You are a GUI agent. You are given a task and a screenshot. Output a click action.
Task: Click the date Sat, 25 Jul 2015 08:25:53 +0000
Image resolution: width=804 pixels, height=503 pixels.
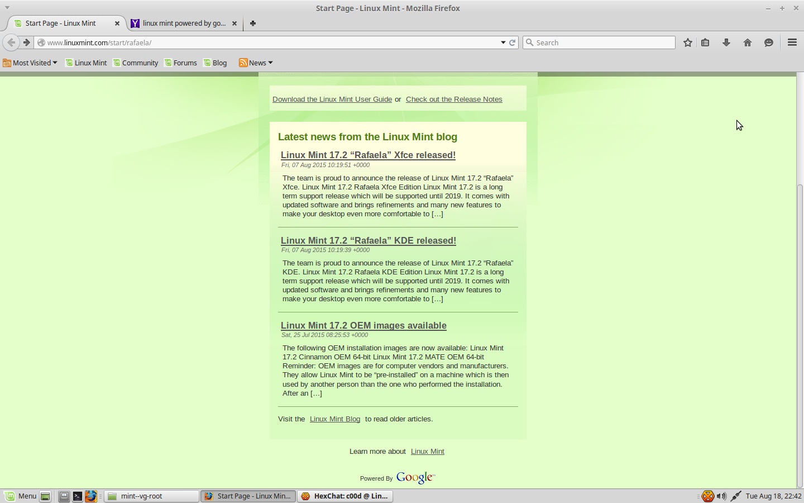pyautogui.click(x=324, y=335)
